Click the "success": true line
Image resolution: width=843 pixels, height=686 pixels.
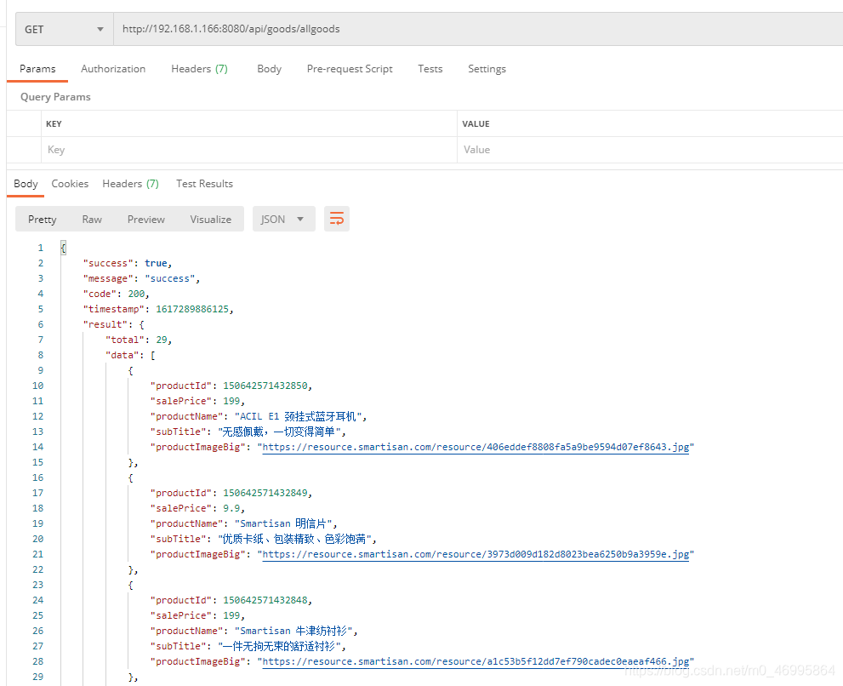128,263
